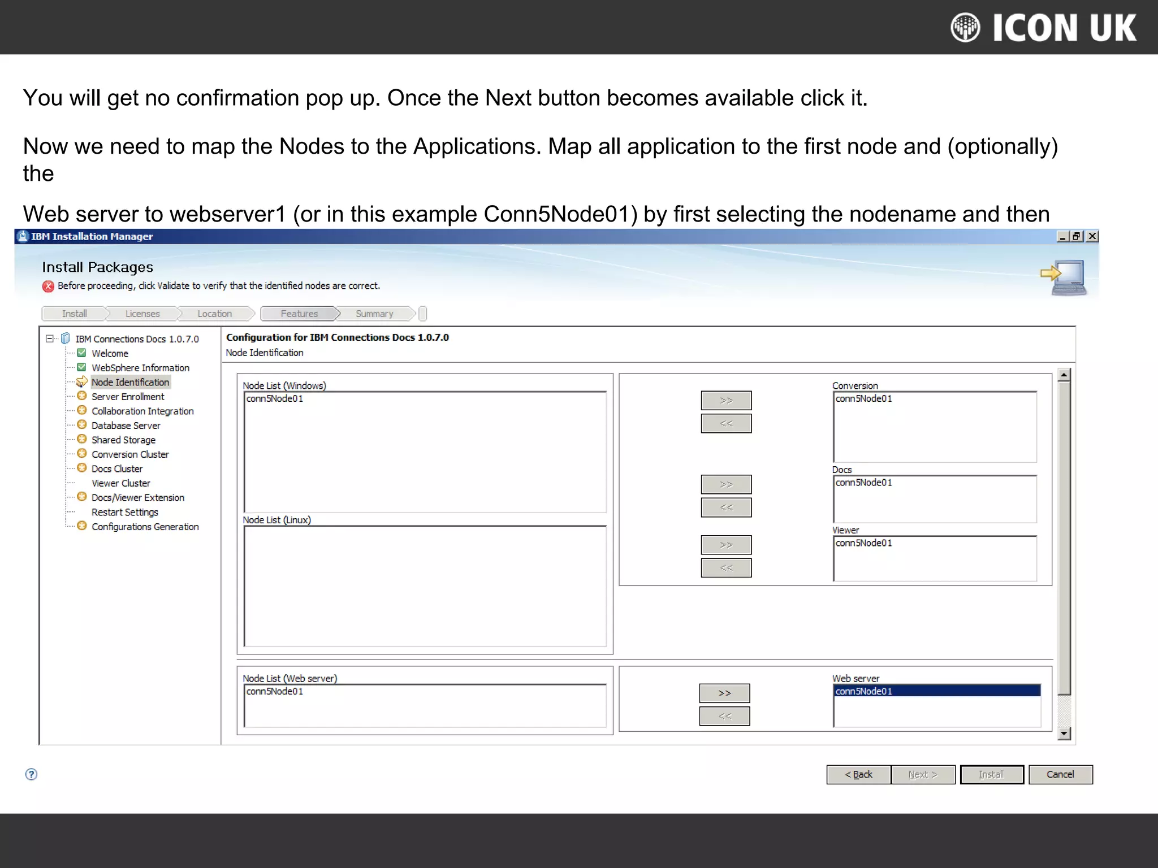Click << to remove node from Conversion
The width and height of the screenshot is (1158, 868).
(726, 423)
